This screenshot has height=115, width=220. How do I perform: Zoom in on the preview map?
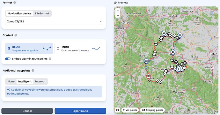point(118,11)
